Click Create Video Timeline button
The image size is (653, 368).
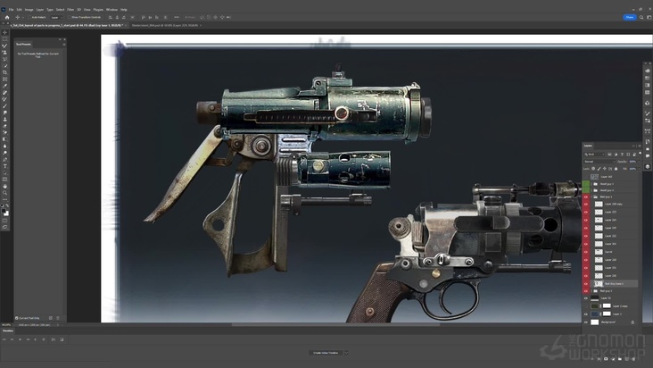(x=326, y=353)
